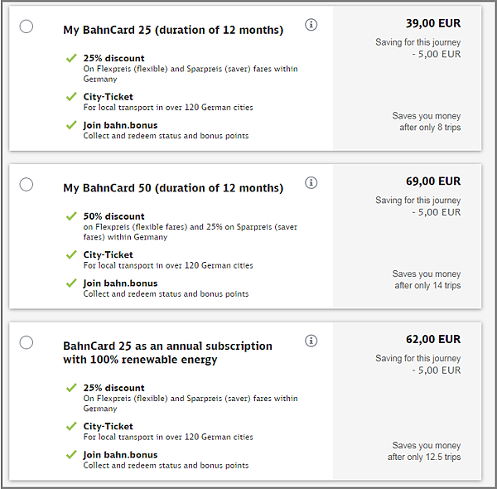Image resolution: width=497 pixels, height=489 pixels.
Task: Click the checkmark beside BahnCard 25 City-Ticket
Action: coord(71,97)
